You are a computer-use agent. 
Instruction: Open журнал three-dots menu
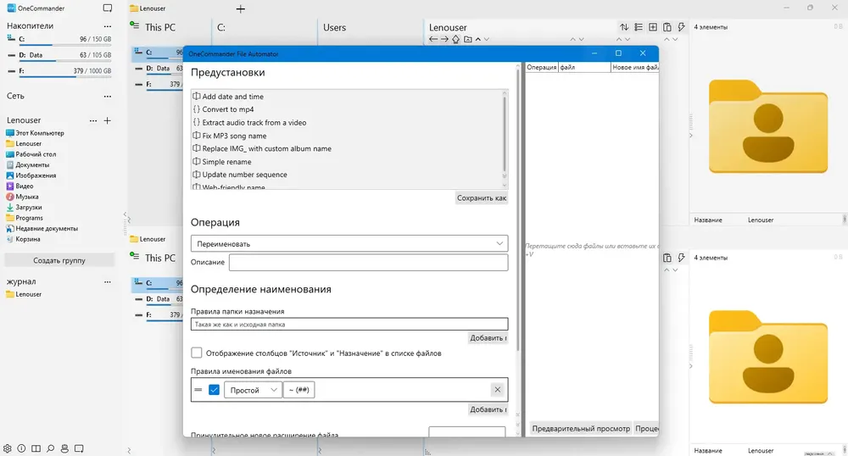107,281
